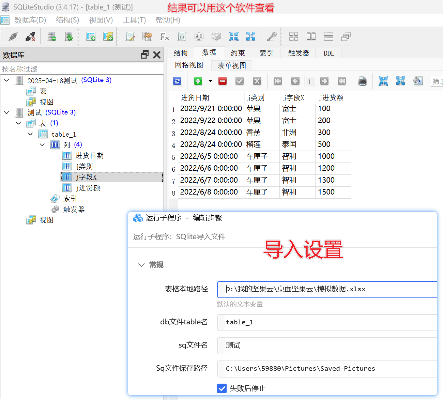Click the Sq文件保存路径 input field
The height and width of the screenshot is (400, 443).
[327, 369]
